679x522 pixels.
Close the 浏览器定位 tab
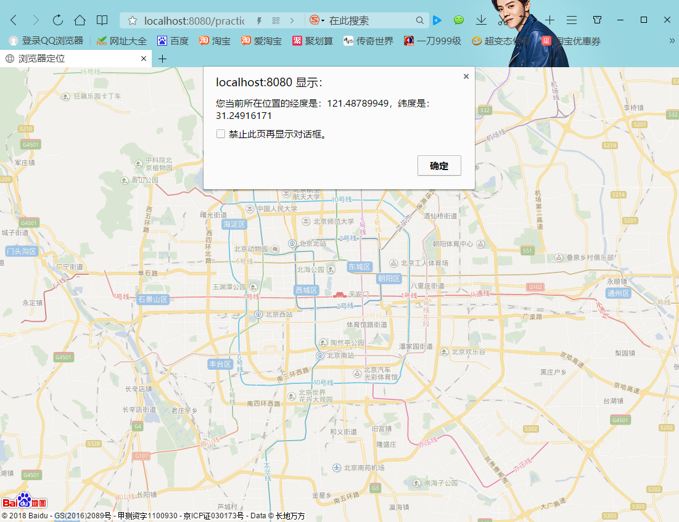click(144, 59)
